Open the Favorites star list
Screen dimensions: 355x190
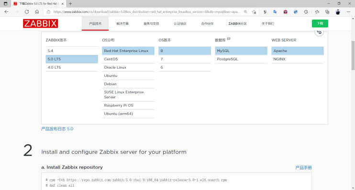pyautogui.click(x=317, y=12)
